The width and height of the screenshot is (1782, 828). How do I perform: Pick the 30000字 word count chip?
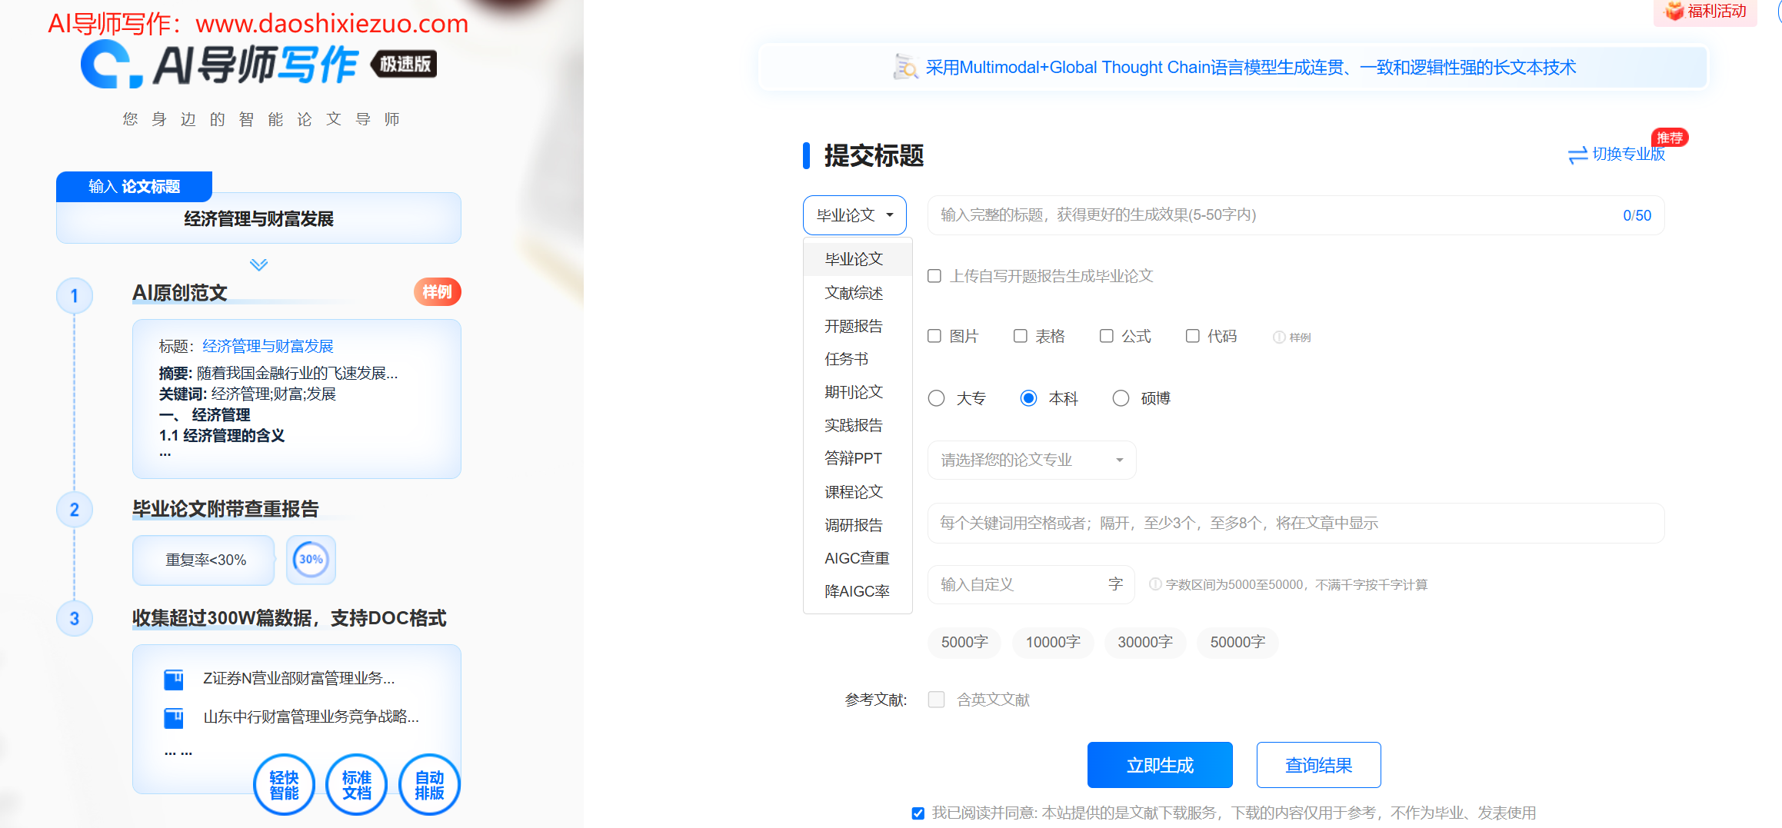click(x=1145, y=642)
